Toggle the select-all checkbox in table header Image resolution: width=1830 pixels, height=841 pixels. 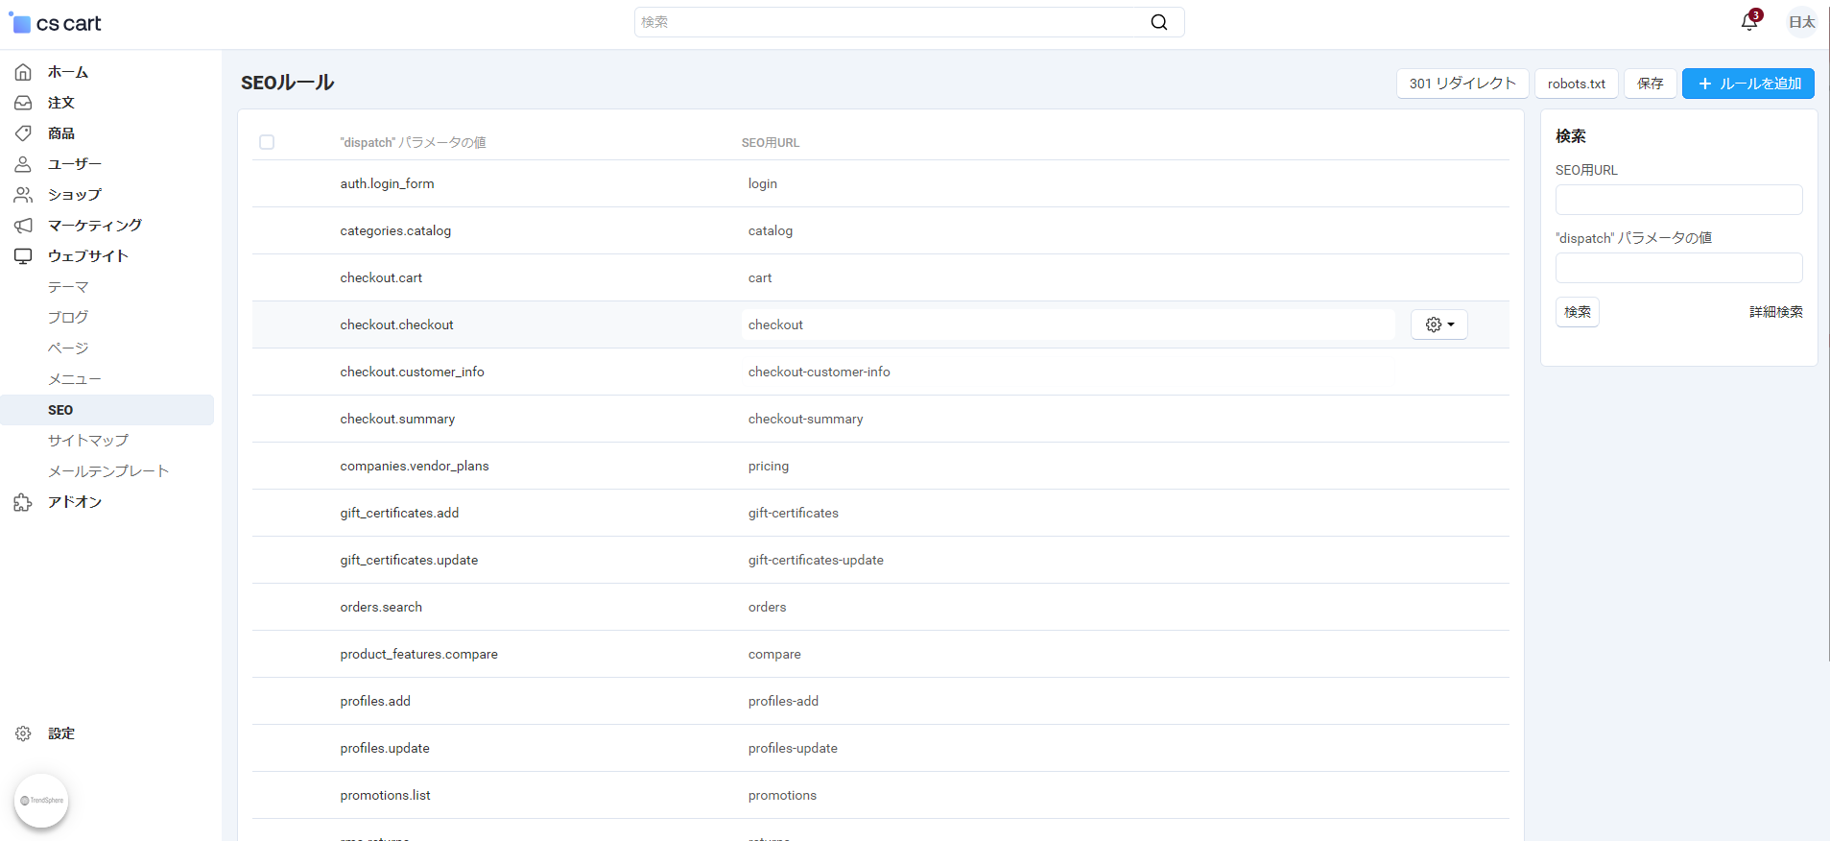click(267, 142)
